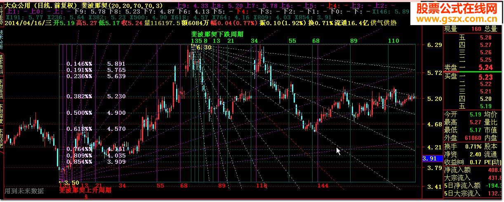Click down-cycle marker 110 at chart top

(394, 41)
